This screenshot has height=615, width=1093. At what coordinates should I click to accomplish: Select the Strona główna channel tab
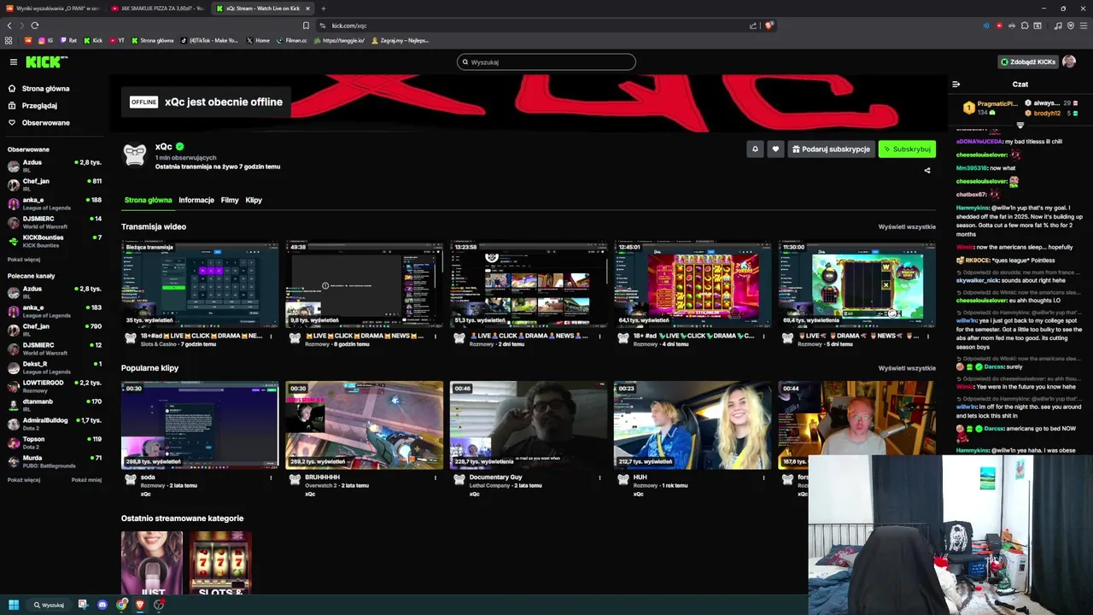[x=148, y=200]
